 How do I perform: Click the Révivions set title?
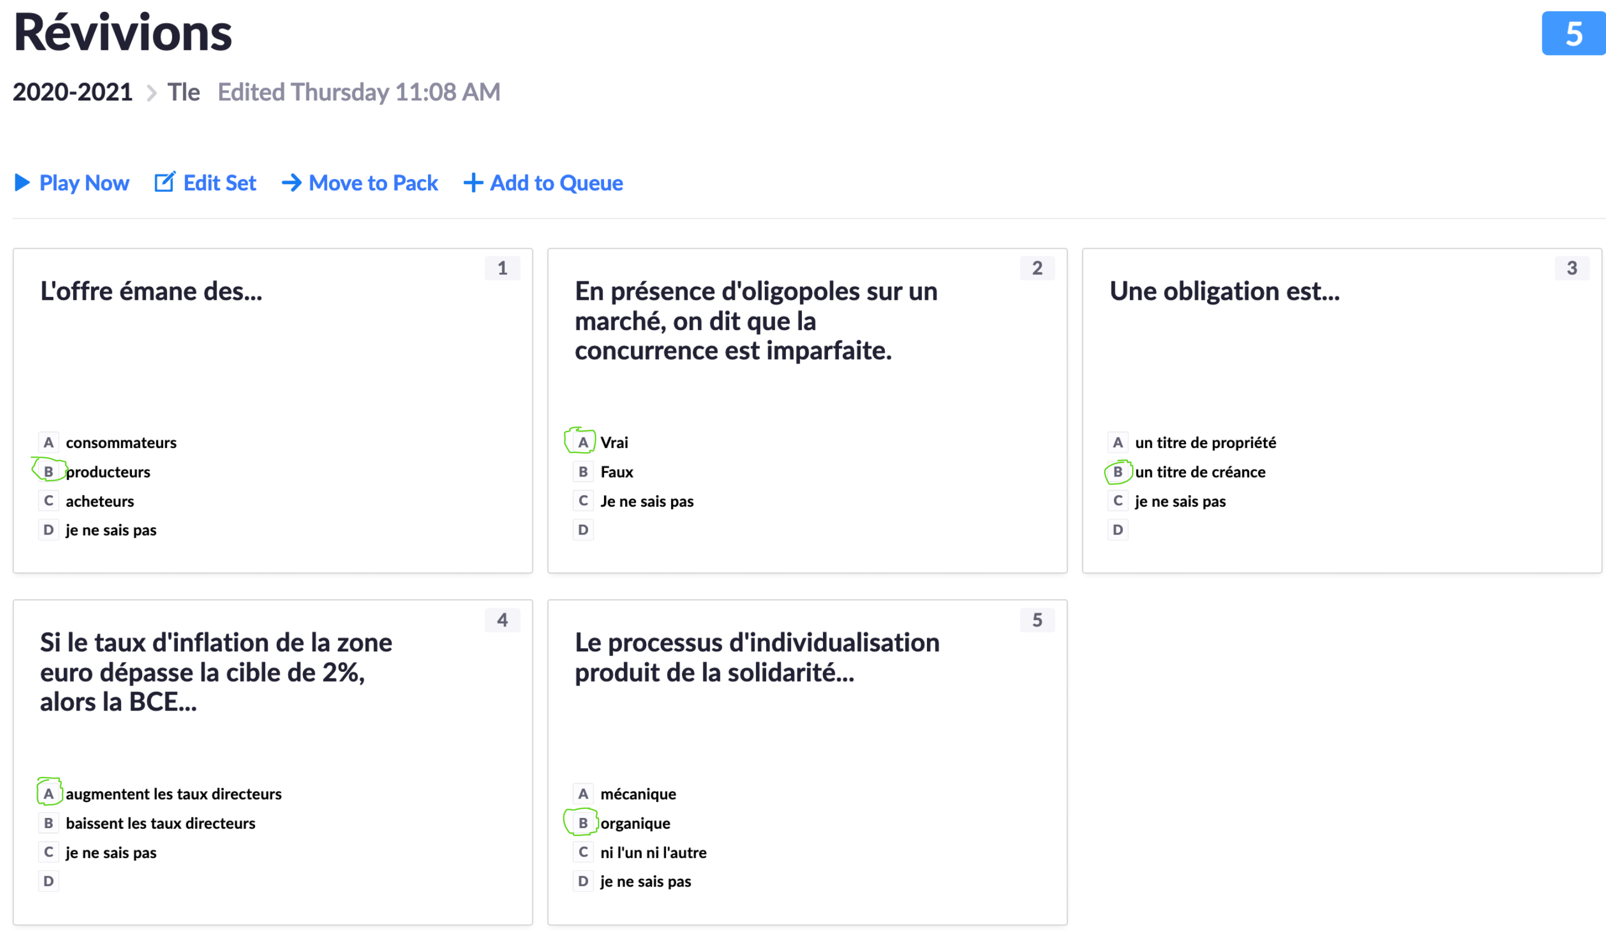tap(123, 32)
